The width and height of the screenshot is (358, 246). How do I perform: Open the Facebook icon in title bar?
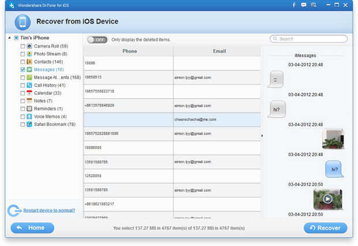tap(294, 5)
